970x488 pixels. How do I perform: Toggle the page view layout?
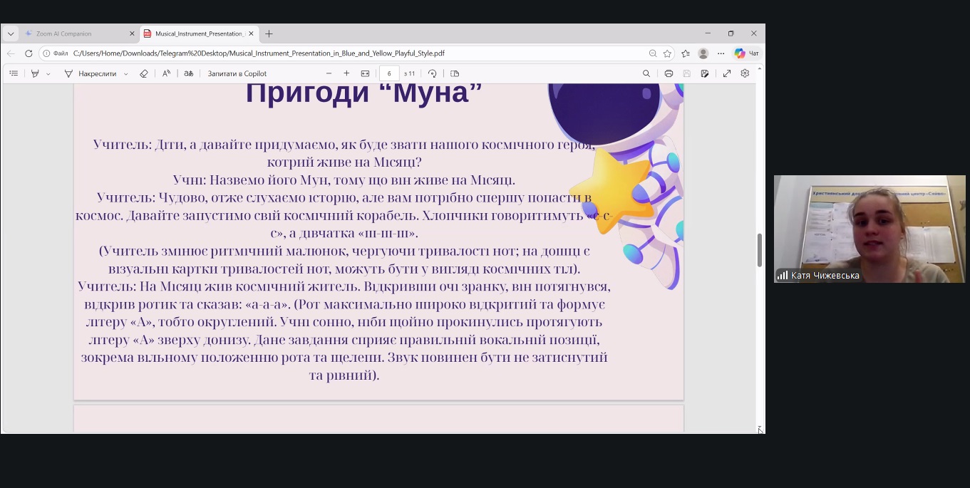(x=455, y=73)
